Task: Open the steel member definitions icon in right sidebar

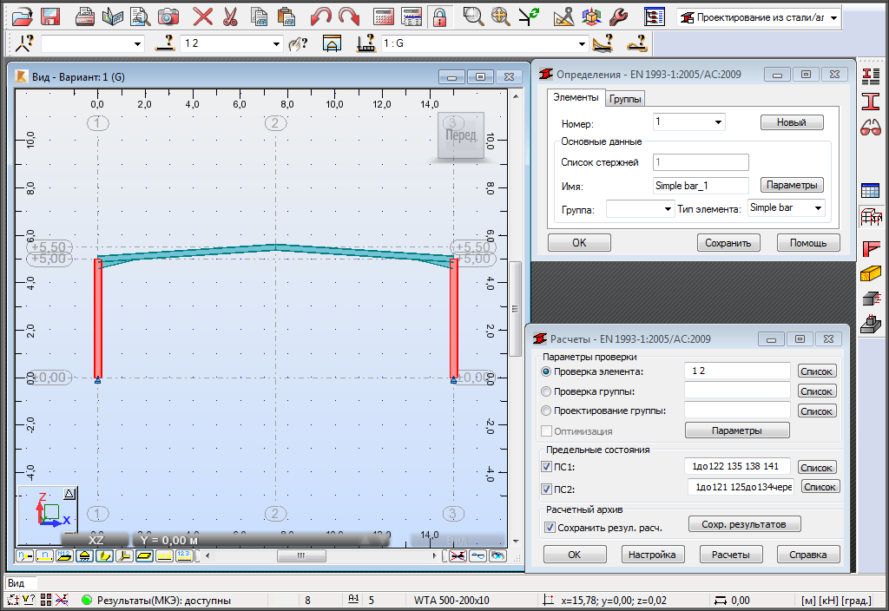Action: pyautogui.click(x=870, y=75)
